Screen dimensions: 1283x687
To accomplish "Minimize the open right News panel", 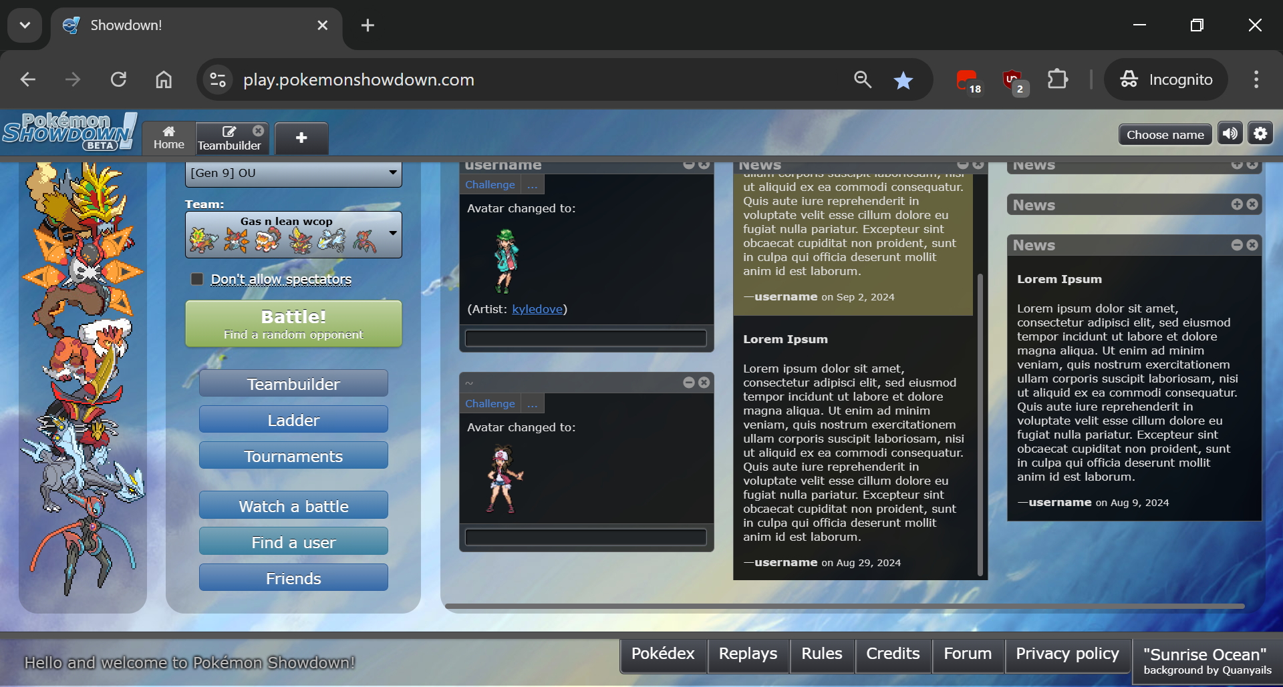I will (1237, 245).
